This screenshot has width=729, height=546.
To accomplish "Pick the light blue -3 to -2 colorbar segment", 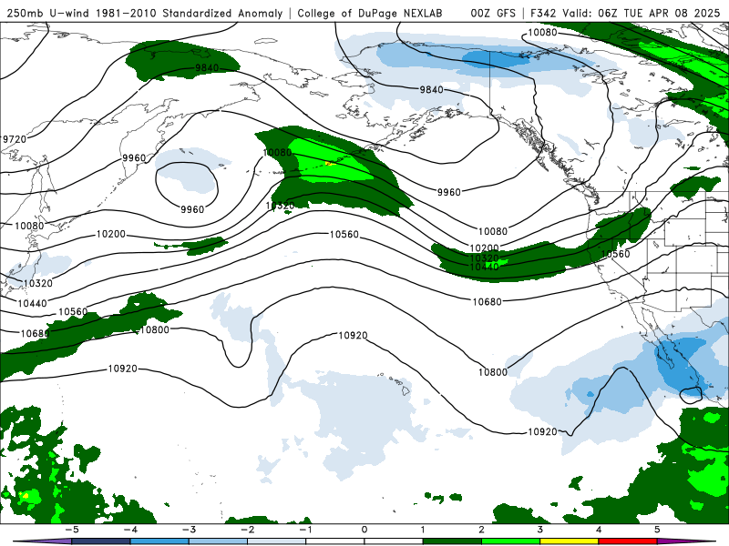I will click(x=218, y=541).
